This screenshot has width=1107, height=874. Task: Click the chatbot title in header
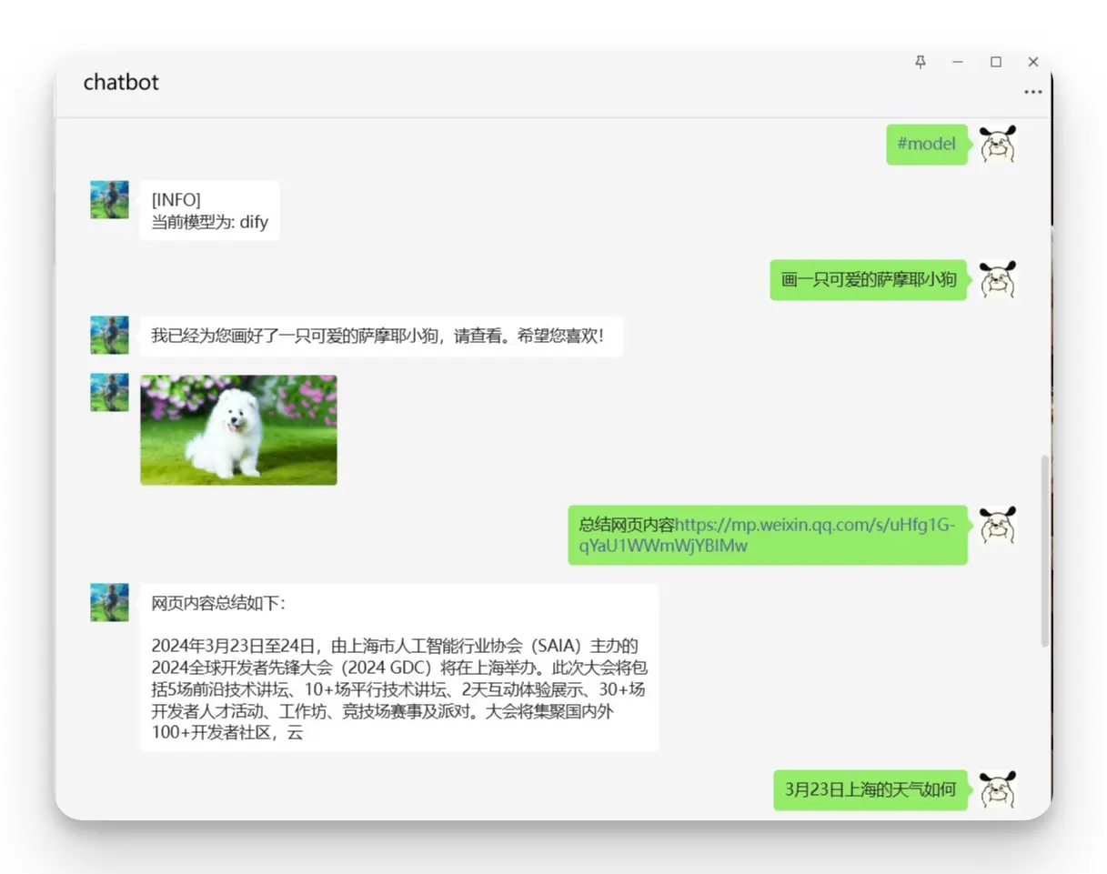(x=121, y=82)
